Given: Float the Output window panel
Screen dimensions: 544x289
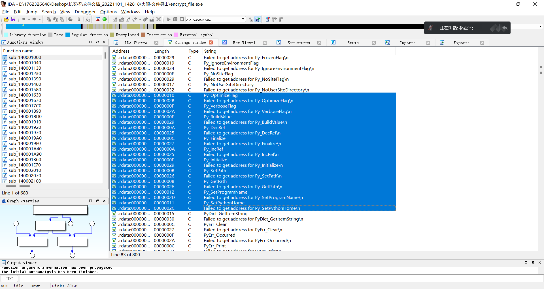Looking at the screenshot, I should pos(533,263).
